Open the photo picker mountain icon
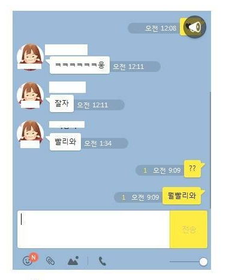Viewport: 244px width, 280px height. [73, 261]
